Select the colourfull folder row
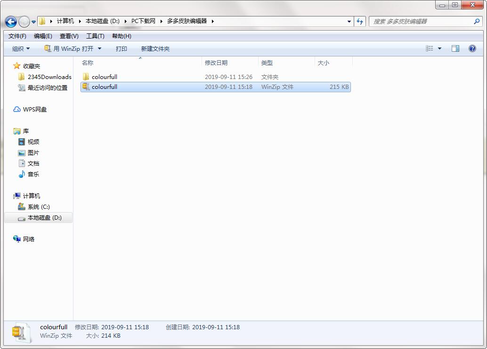487x349 pixels. 216,77
